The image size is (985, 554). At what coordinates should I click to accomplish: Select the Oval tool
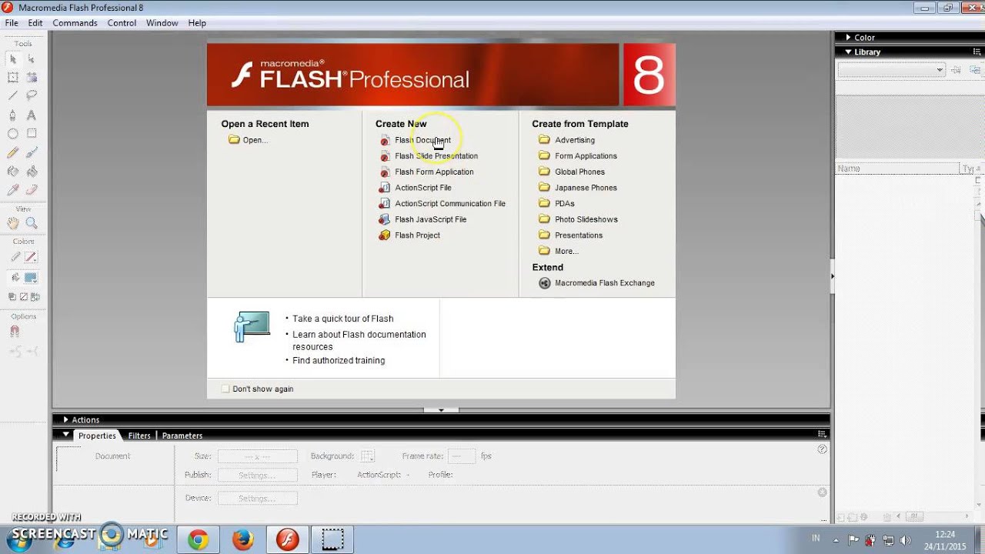tap(13, 133)
